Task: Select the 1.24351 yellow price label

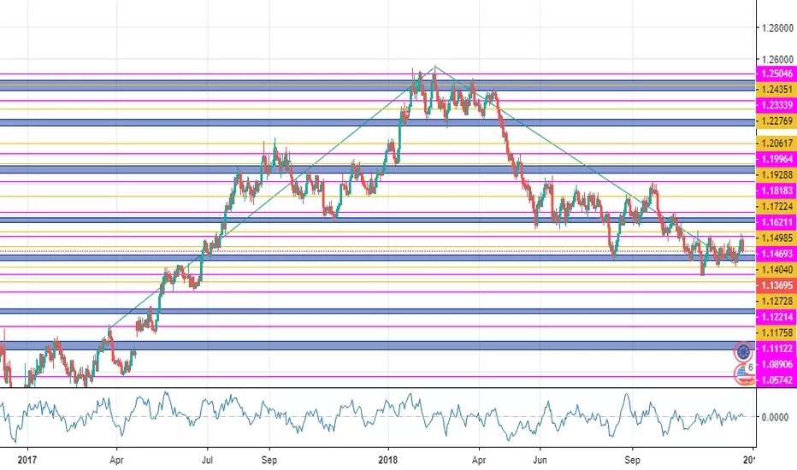Action: [x=776, y=90]
